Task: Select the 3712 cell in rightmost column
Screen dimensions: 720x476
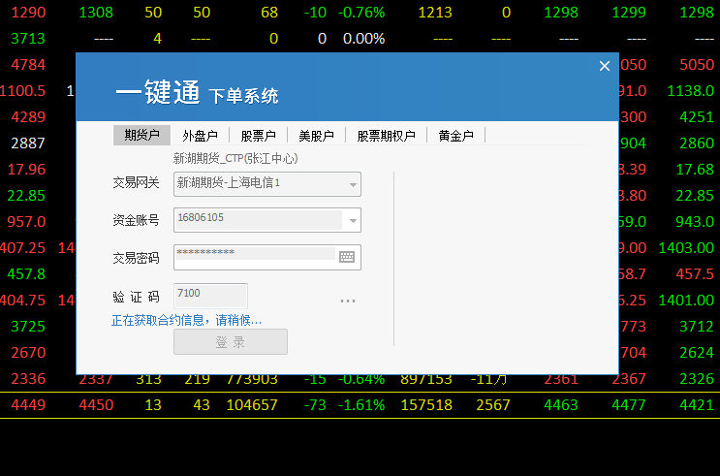Action: (x=697, y=326)
